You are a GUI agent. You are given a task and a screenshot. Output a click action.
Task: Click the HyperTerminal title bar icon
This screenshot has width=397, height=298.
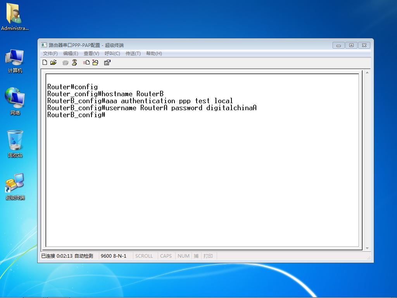coord(44,45)
